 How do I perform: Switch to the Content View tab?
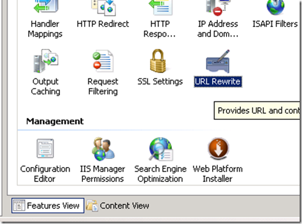tap(118, 206)
